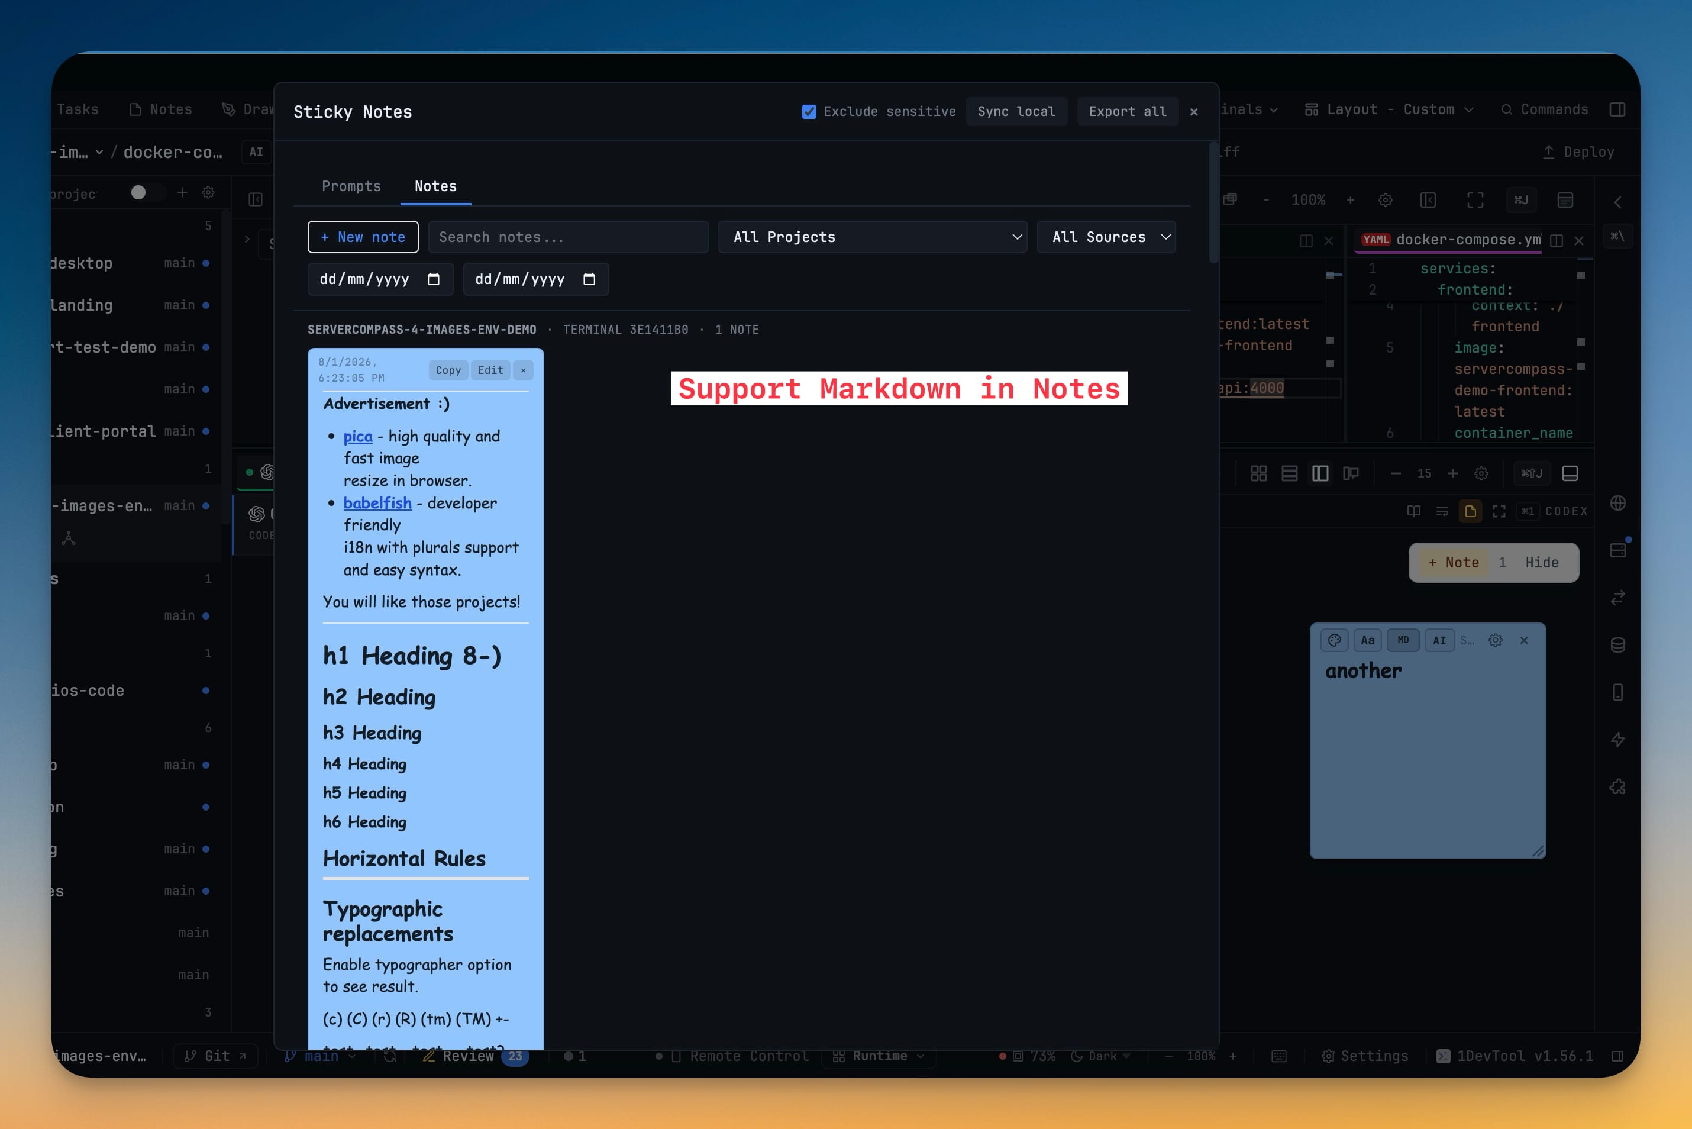Open the All Projects dropdown
1692x1129 pixels.
tap(872, 237)
